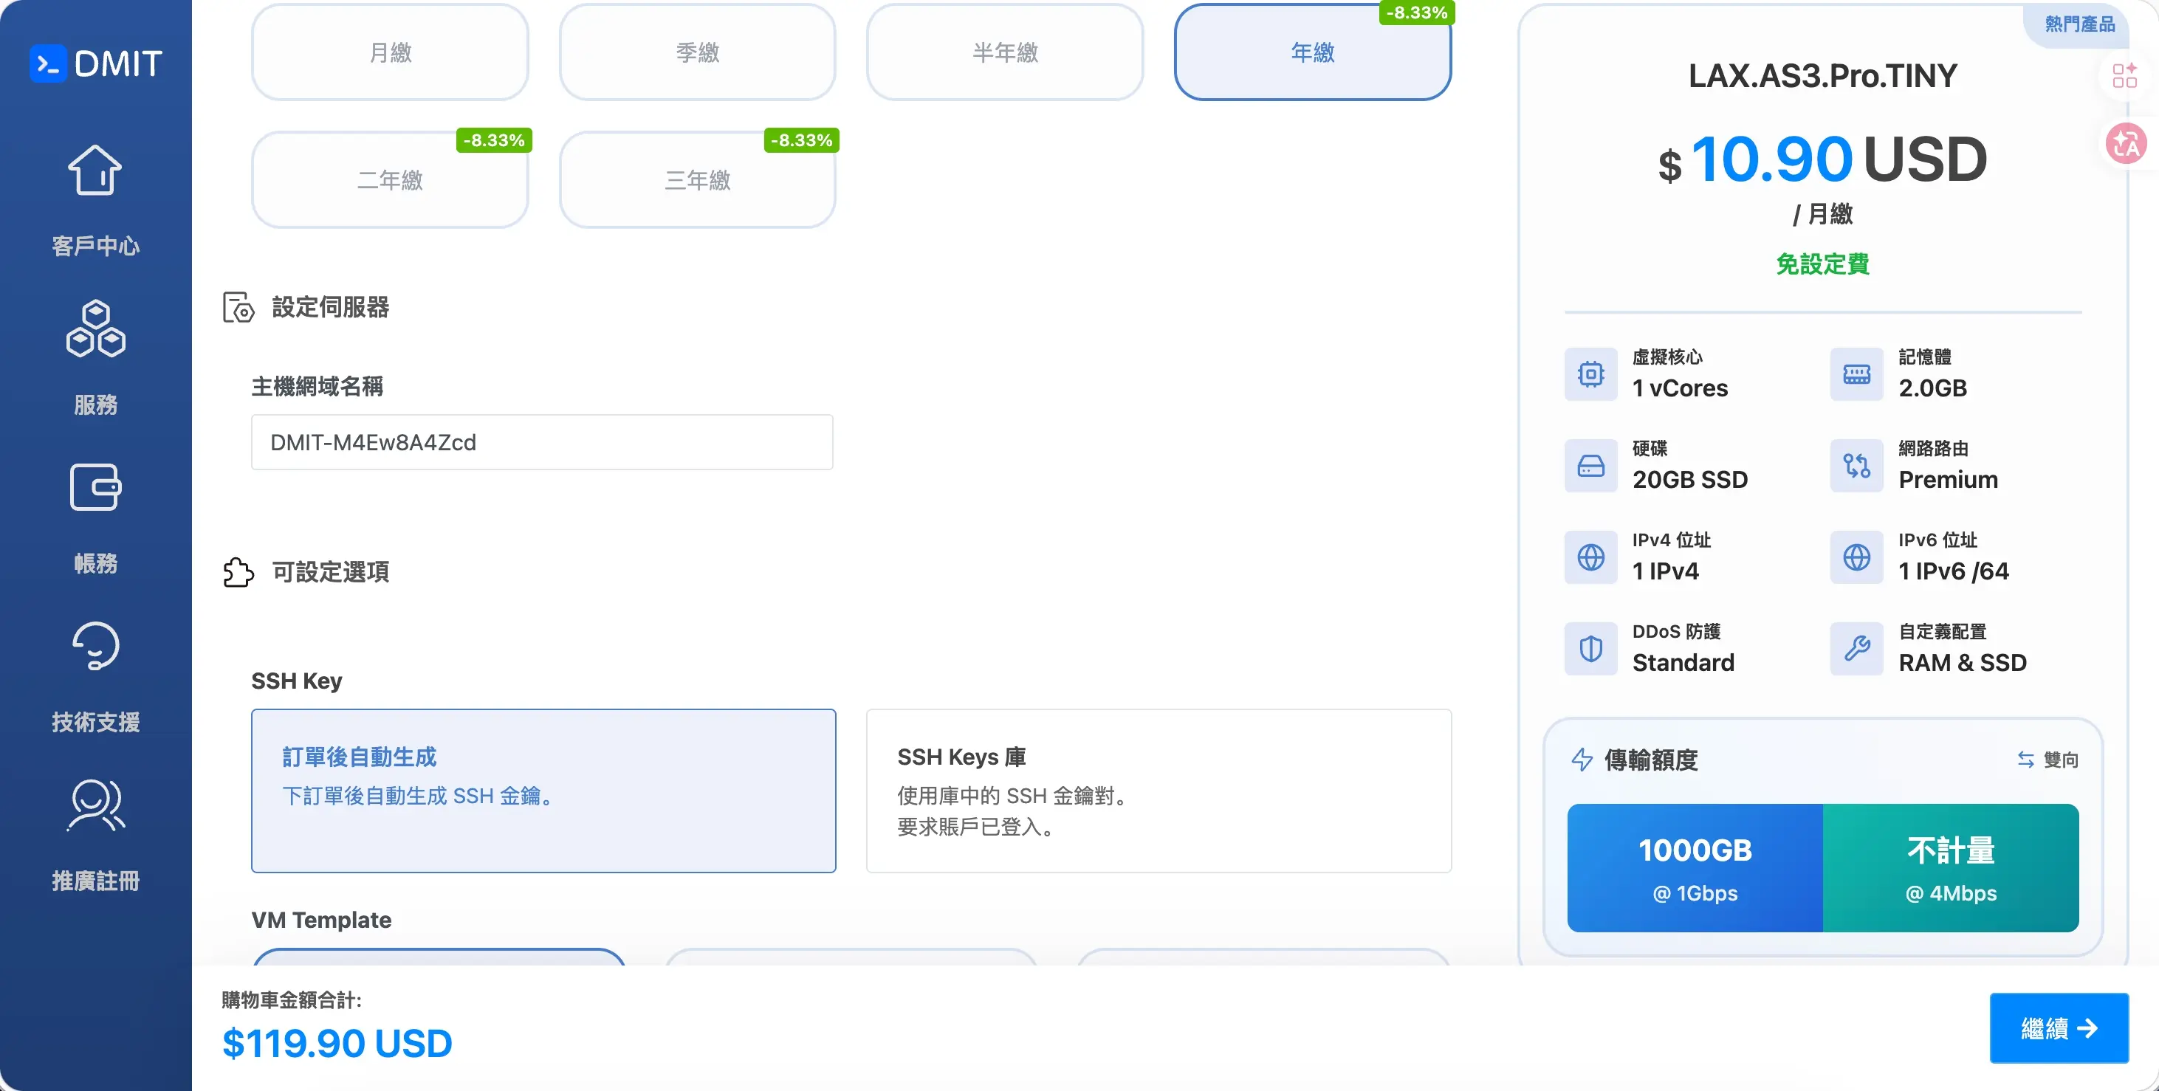The height and width of the screenshot is (1091, 2159).
Task: Click the IPv4 位址 globe icon
Action: click(x=1590, y=557)
